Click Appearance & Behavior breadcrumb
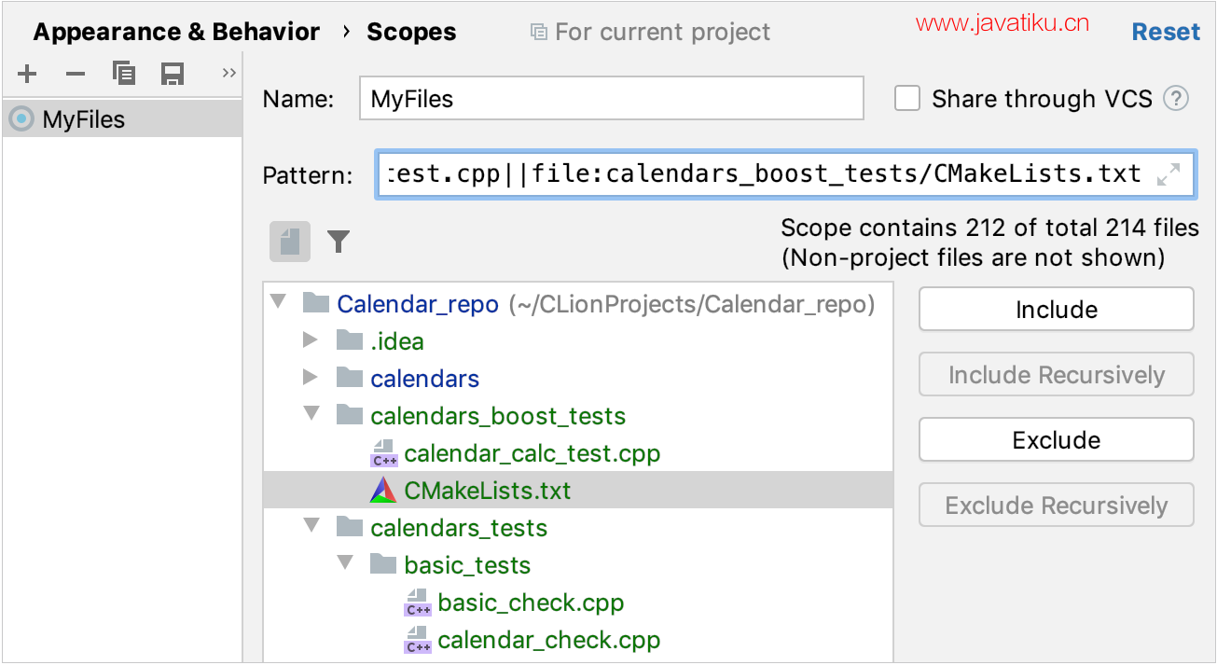The width and height of the screenshot is (1217, 665). (176, 32)
